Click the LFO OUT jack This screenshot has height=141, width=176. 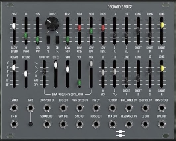click(x=63, y=108)
